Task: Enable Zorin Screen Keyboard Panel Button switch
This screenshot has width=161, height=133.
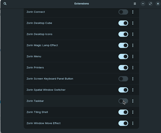Action: [x=123, y=79]
